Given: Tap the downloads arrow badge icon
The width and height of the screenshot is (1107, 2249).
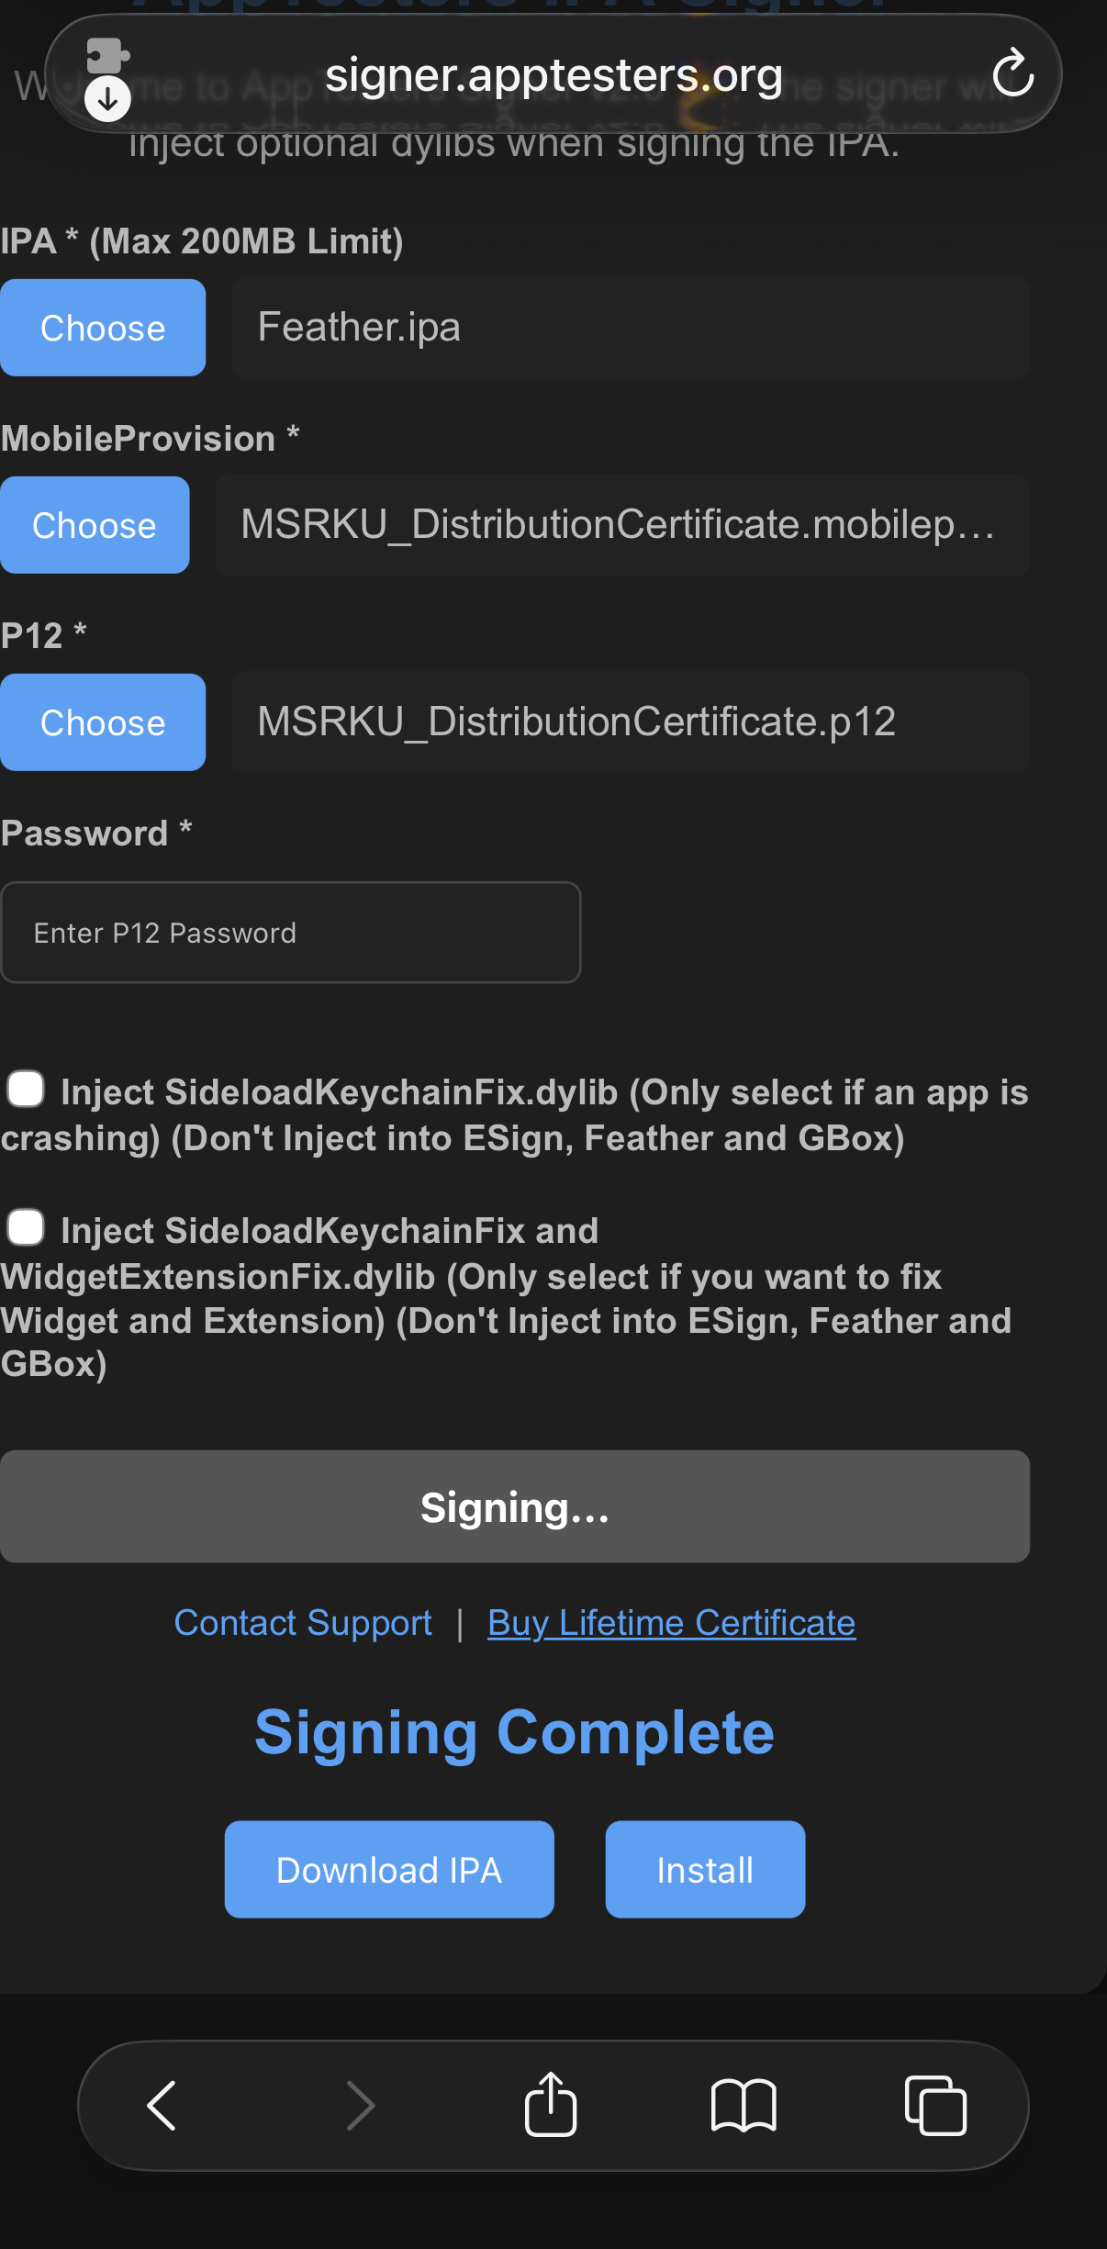Looking at the screenshot, I should point(107,98).
